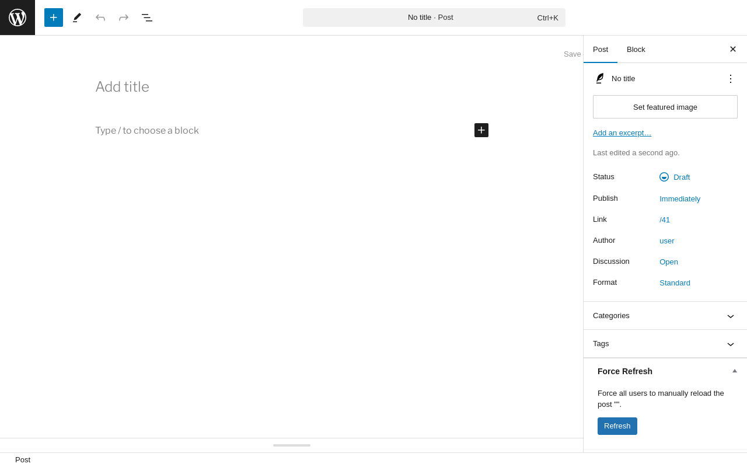Image resolution: width=747 pixels, height=467 pixels.
Task: Click the Add title field
Action: click(x=292, y=87)
